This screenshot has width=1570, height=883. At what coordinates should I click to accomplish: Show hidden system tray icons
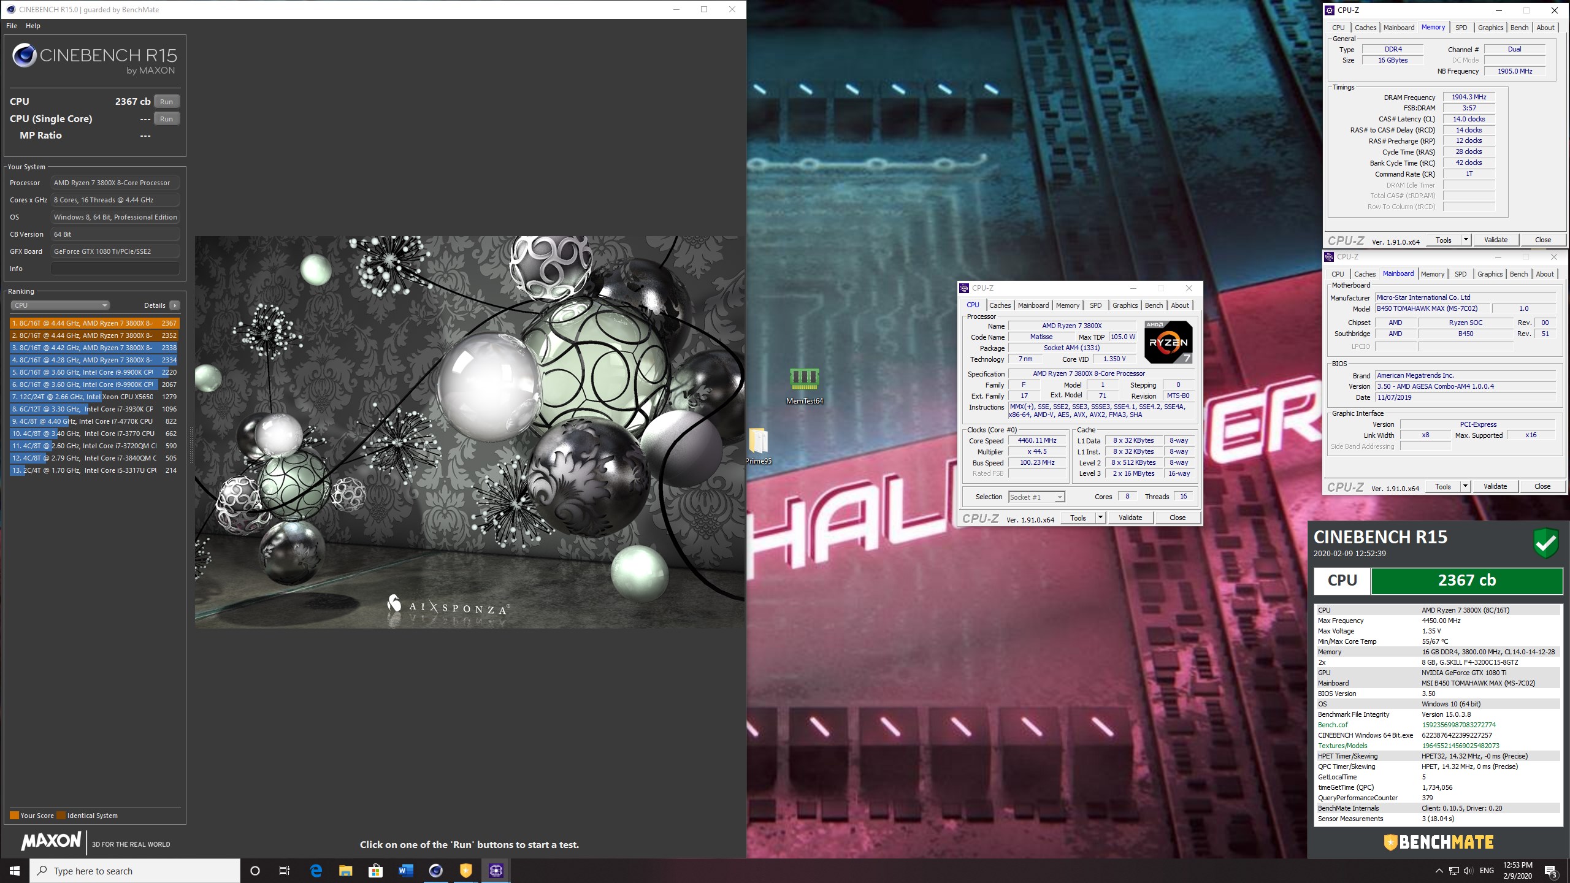pos(1439,871)
